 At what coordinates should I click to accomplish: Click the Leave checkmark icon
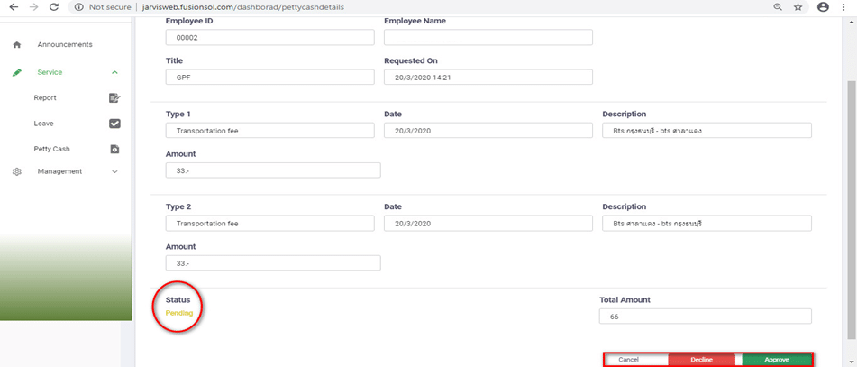point(114,124)
